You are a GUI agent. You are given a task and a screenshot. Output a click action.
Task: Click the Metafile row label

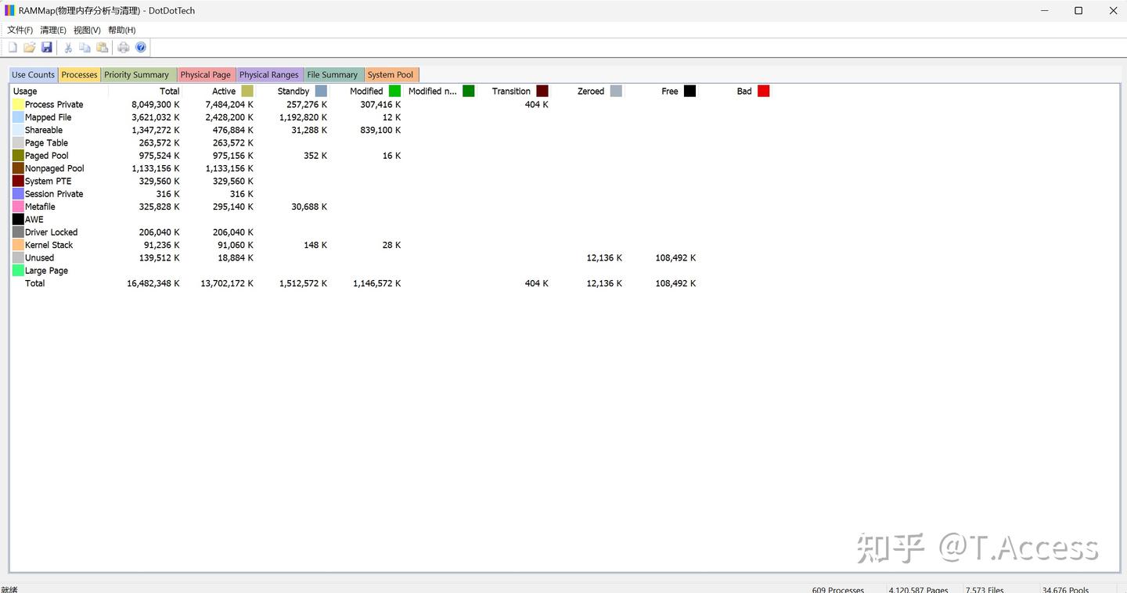[40, 207]
